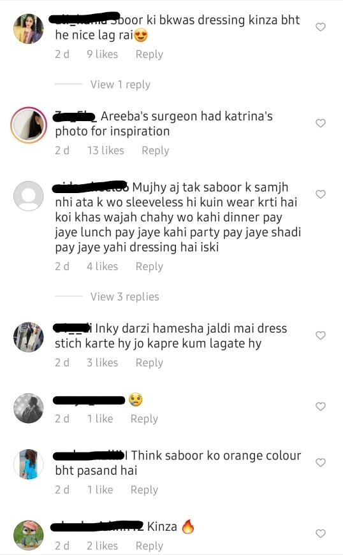
Task: Expand View 3 replies
Action: (x=124, y=296)
